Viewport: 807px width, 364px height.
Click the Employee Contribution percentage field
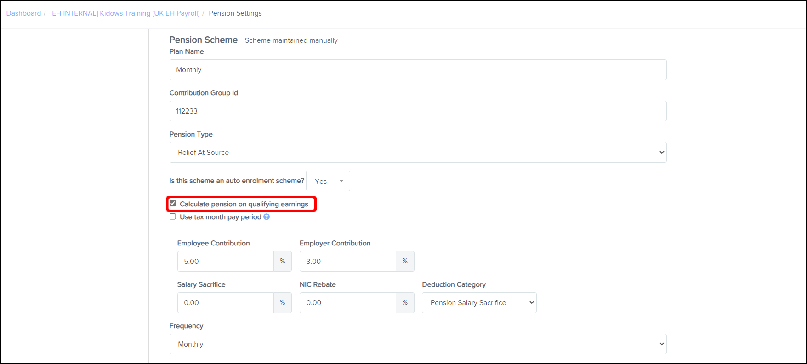click(225, 262)
